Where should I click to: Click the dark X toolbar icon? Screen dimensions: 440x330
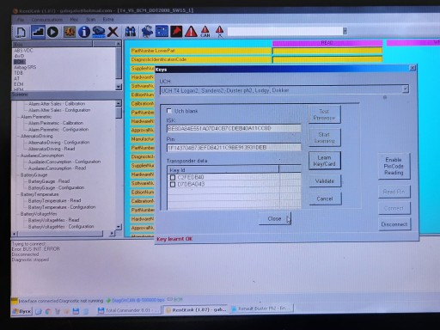click(113, 32)
